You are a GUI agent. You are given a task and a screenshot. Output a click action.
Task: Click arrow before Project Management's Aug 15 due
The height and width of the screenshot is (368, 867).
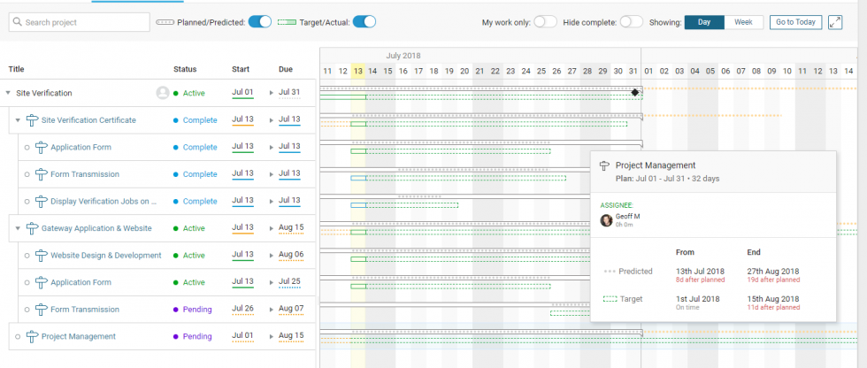[272, 336]
